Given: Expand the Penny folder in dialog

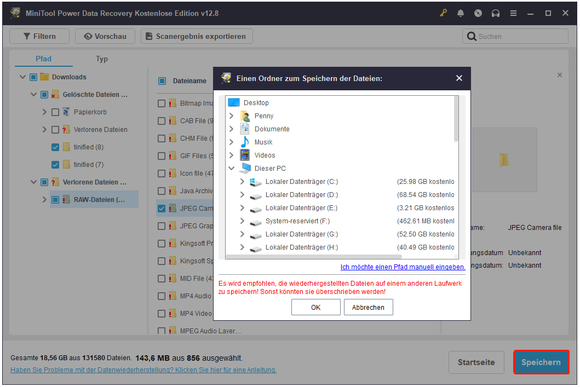Looking at the screenshot, I should (x=231, y=115).
